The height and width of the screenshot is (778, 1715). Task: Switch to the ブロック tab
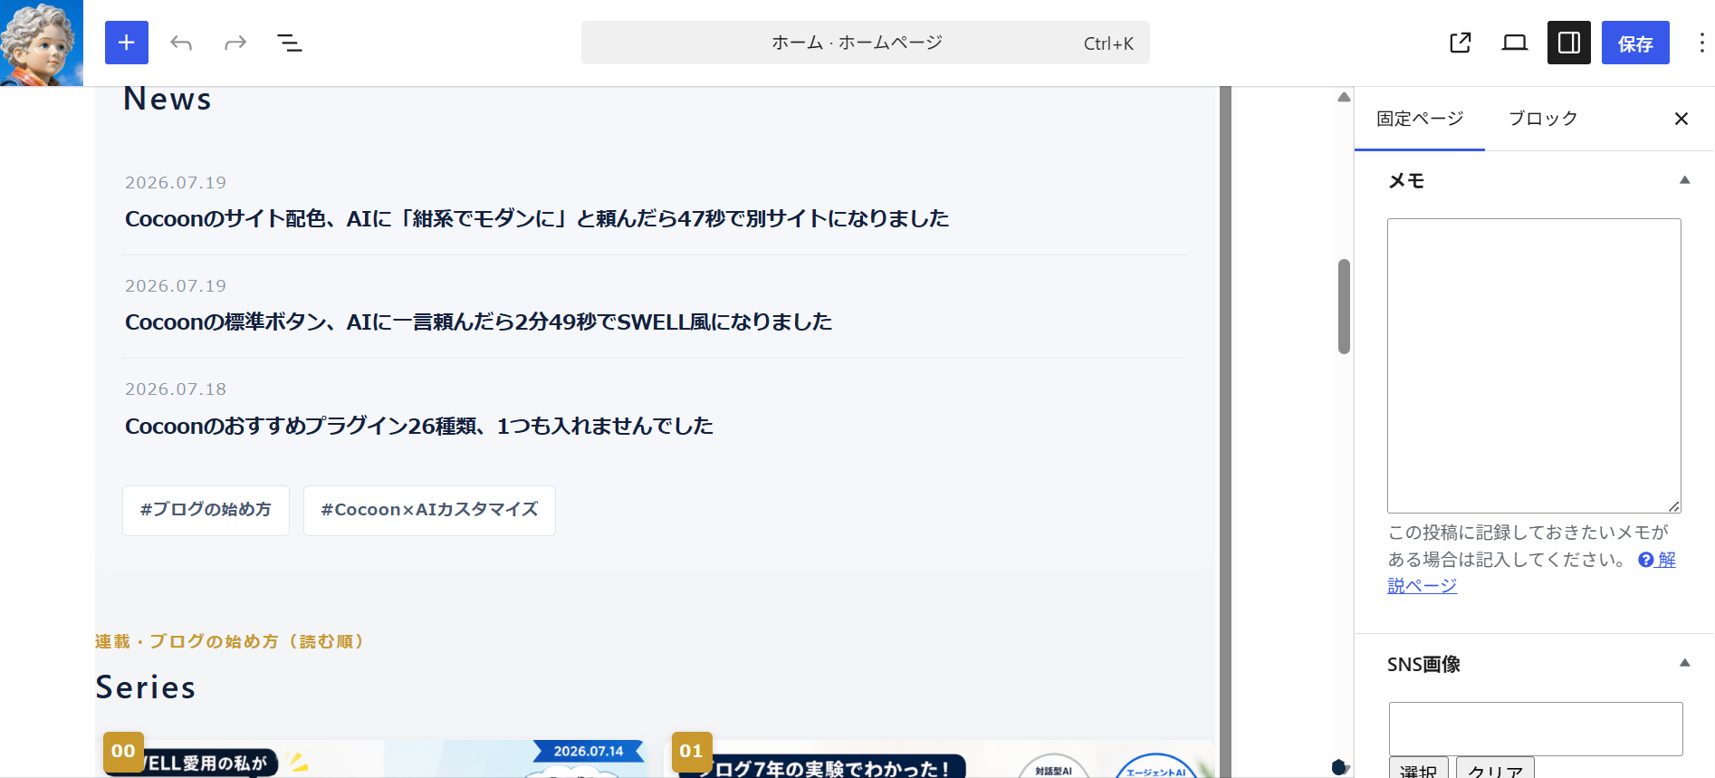(1543, 119)
